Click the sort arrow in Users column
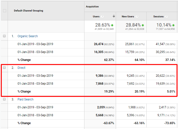Viewport: 178px width, 129px height. (114, 16)
